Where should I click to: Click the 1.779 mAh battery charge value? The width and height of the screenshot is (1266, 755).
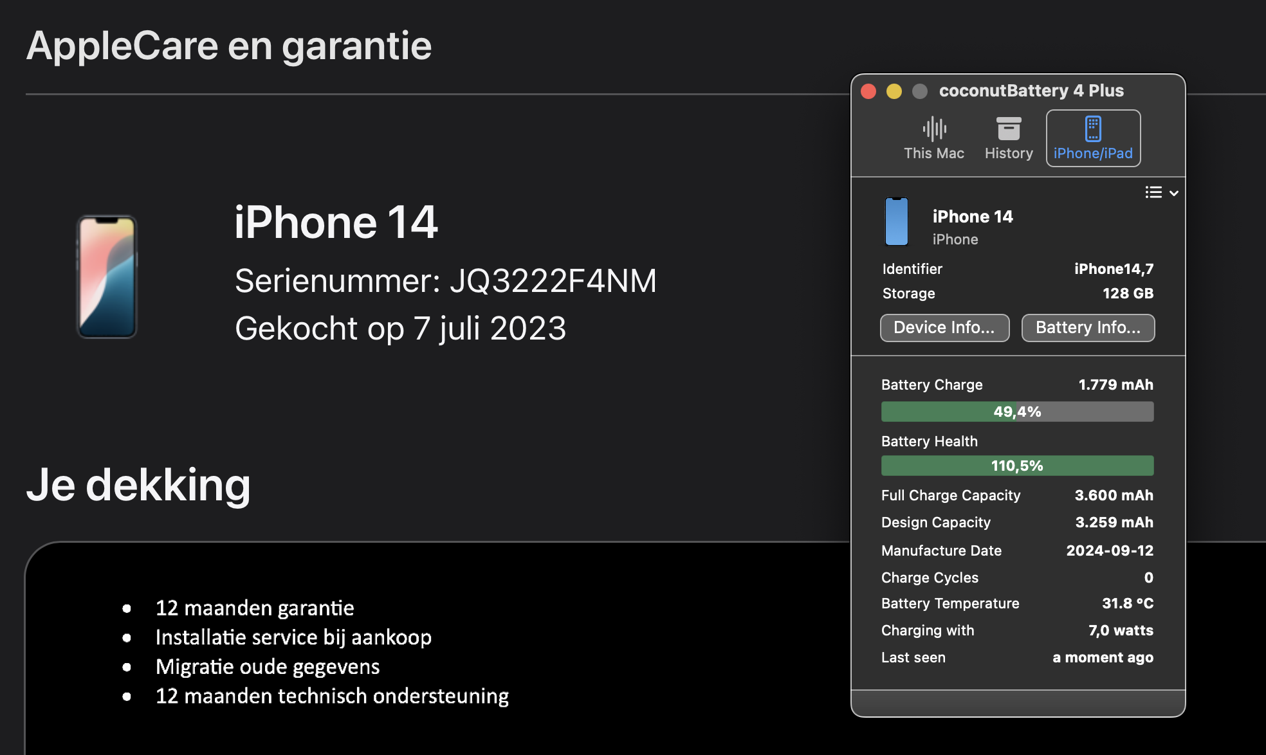click(x=1115, y=385)
